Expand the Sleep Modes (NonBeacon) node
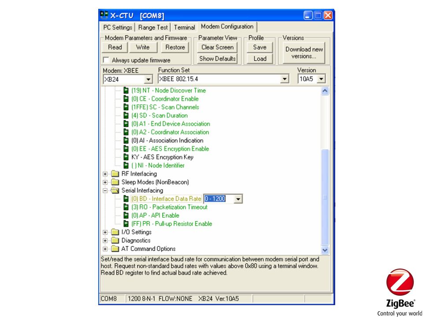This screenshot has height=317, width=423. (105, 182)
